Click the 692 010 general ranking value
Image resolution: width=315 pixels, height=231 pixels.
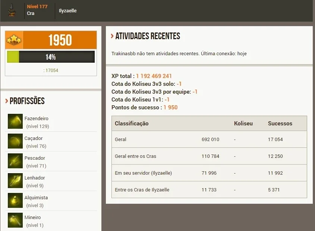tap(210, 139)
